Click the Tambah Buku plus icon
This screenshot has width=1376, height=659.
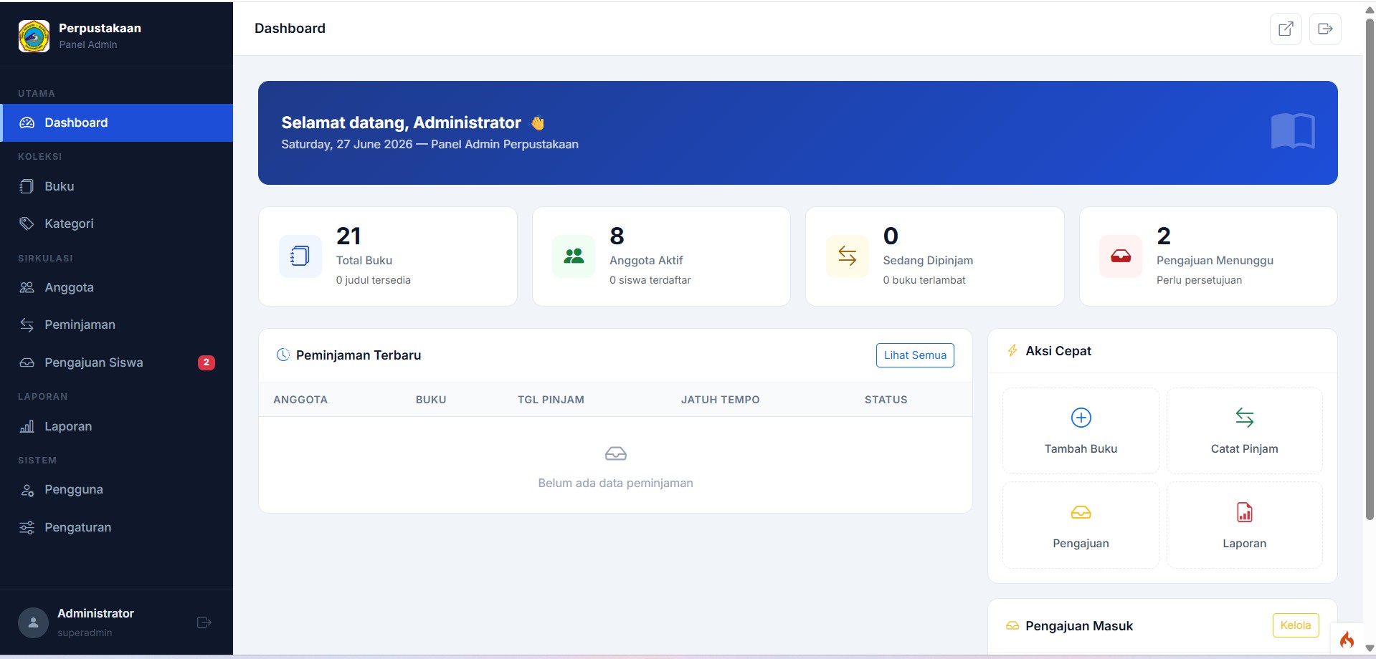[1081, 418]
